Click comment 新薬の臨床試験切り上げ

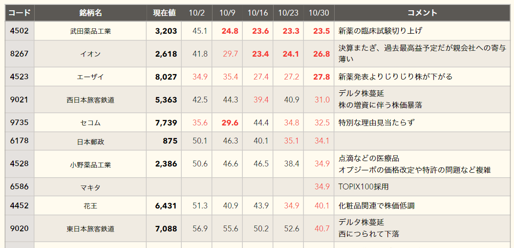tap(380, 31)
